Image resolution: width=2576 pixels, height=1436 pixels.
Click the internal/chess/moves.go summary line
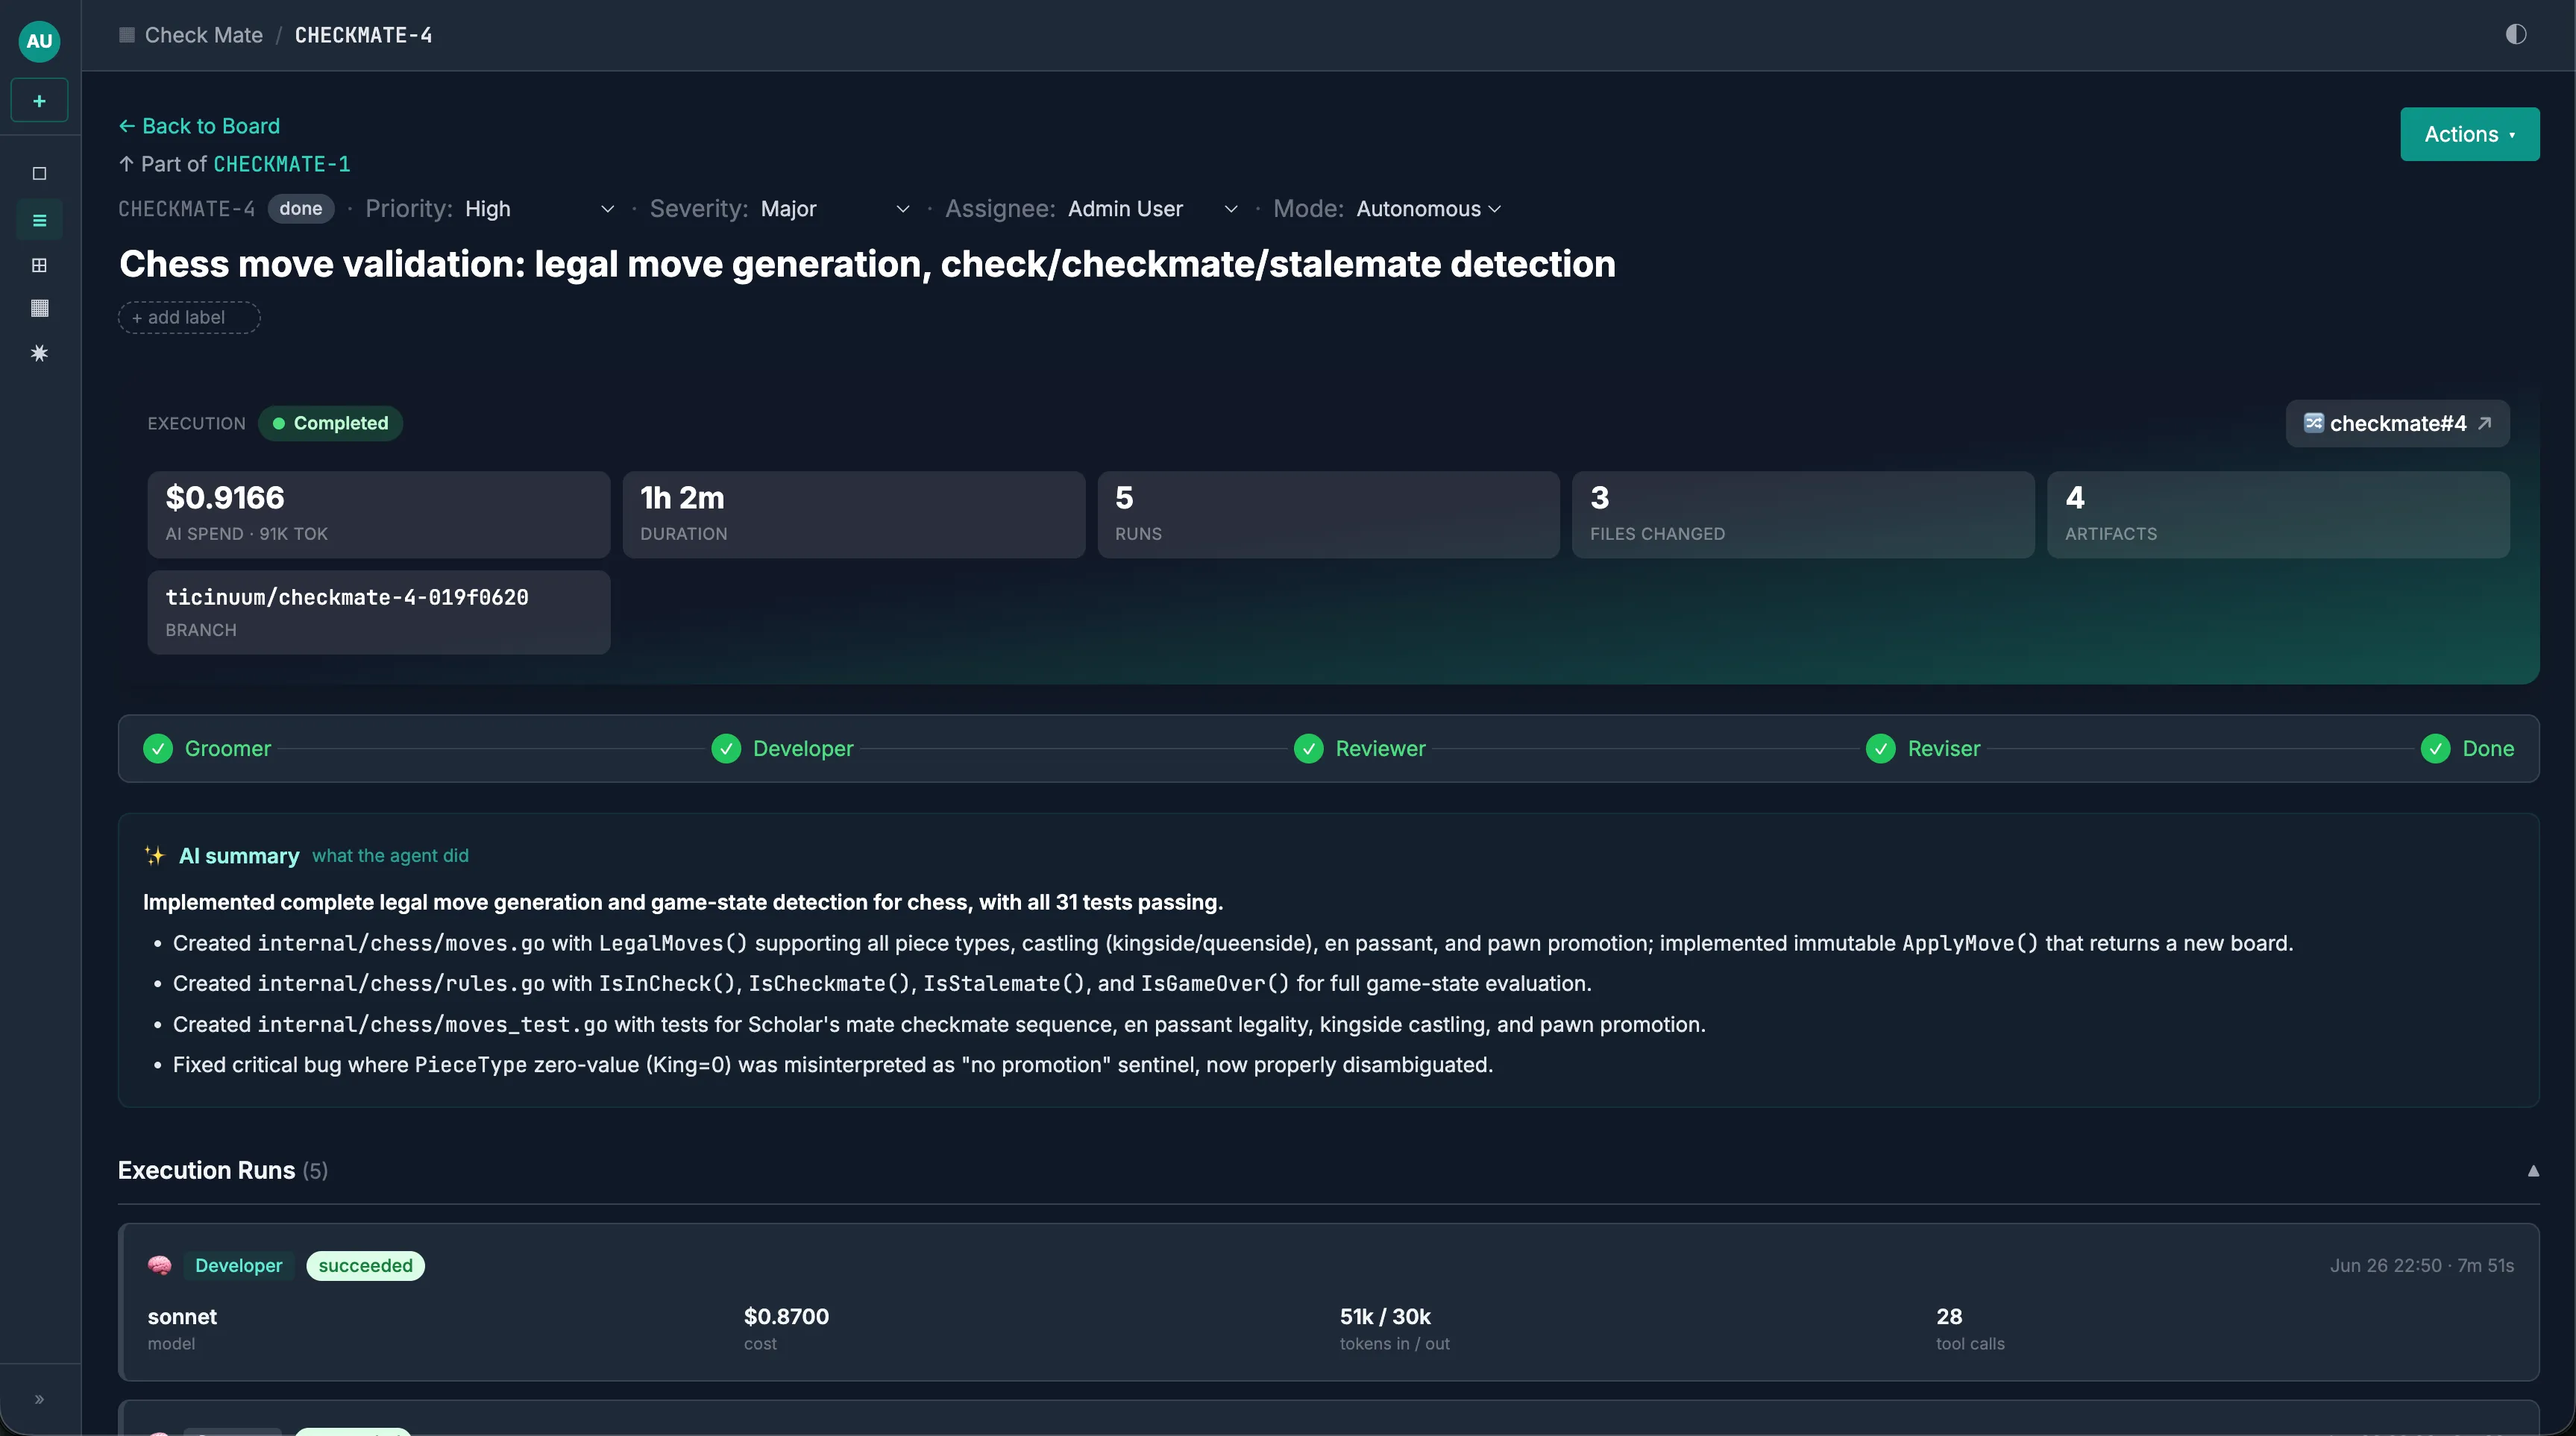coord(1233,944)
